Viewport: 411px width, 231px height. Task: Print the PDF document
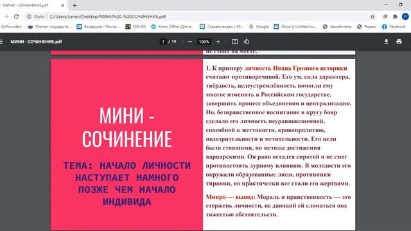point(399,42)
